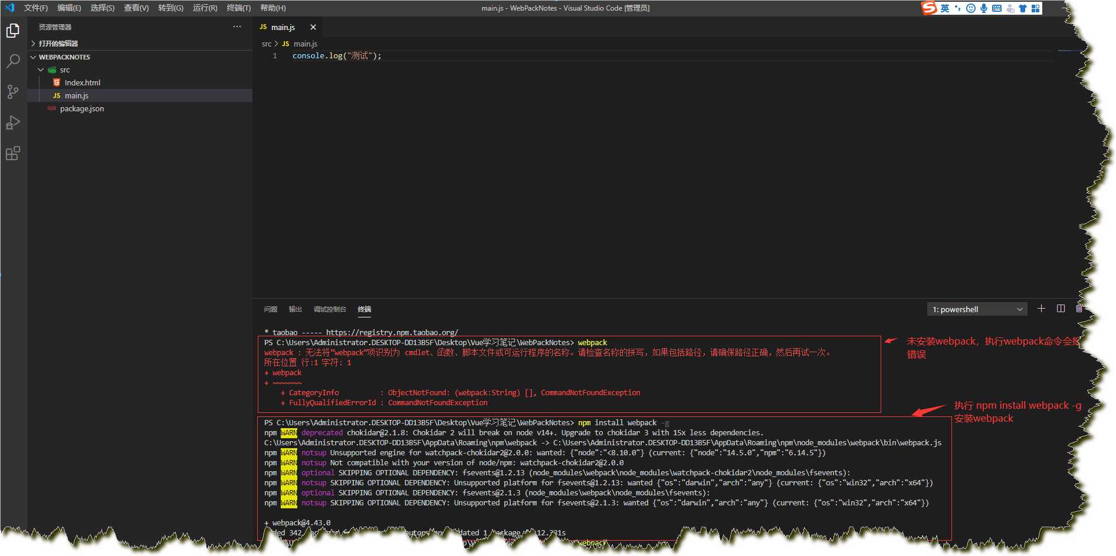1116x556 pixels.
Task: Open the Explorer view in activity bar
Action: [x=12, y=30]
